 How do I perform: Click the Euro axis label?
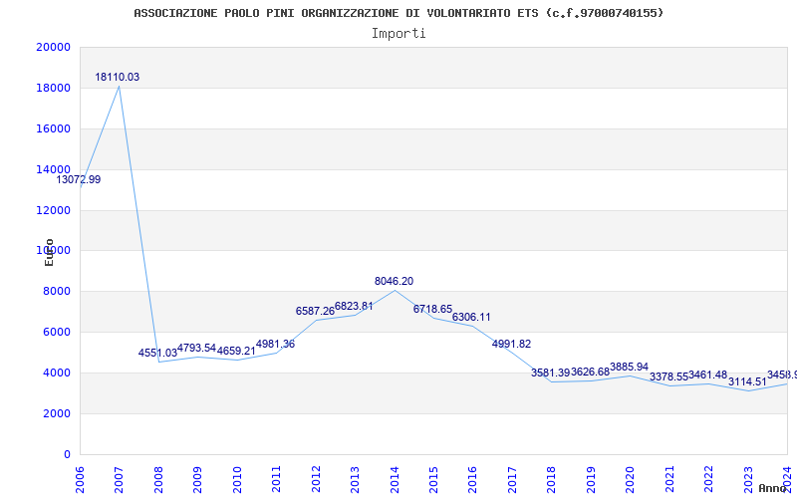(x=49, y=252)
